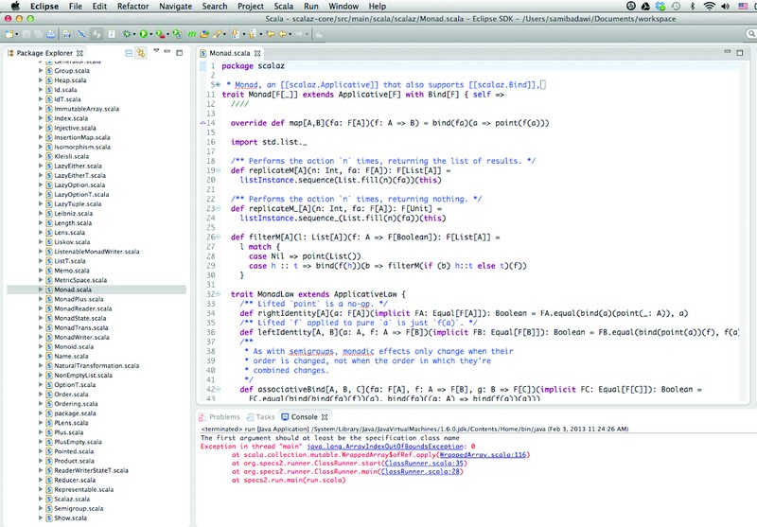Screen dimensions: 757x527
Task: Open dropdown arrow next to Run button
Action: (x=150, y=34)
